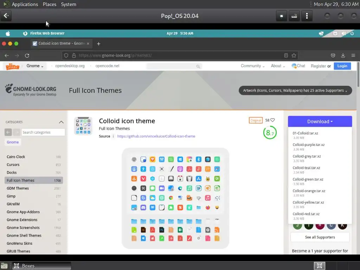
Task: Click the volume icon in guest top bar
Action: click(344, 33)
